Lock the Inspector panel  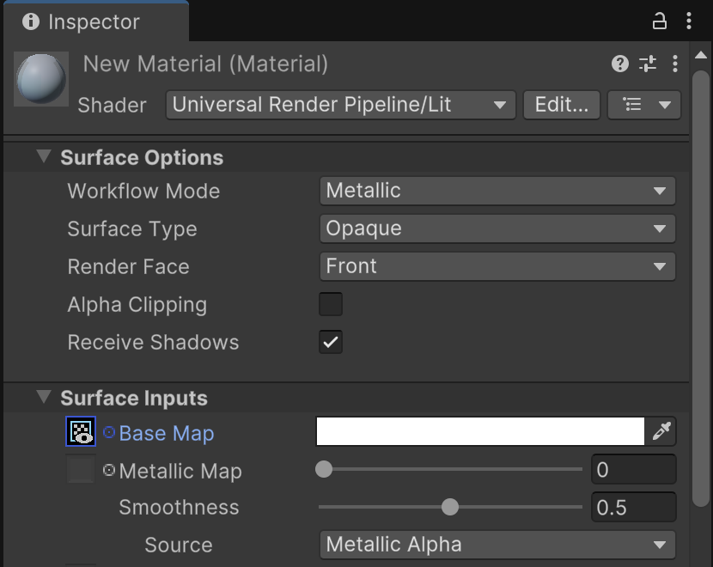[x=660, y=21]
